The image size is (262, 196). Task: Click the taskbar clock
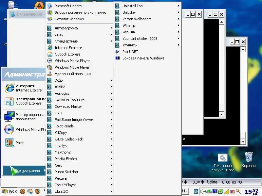coord(251,191)
